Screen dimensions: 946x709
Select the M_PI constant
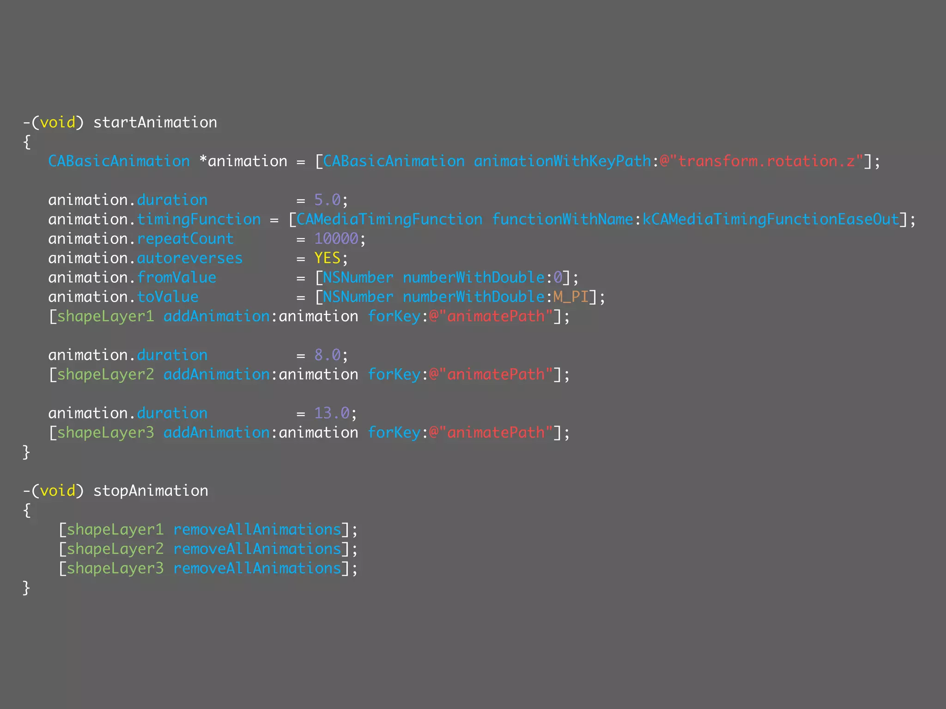(570, 297)
